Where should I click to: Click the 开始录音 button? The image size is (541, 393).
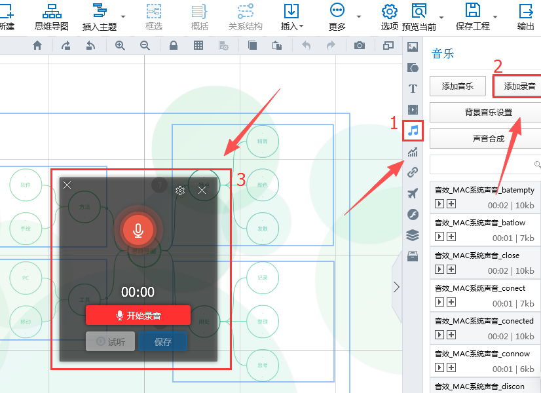tap(138, 316)
